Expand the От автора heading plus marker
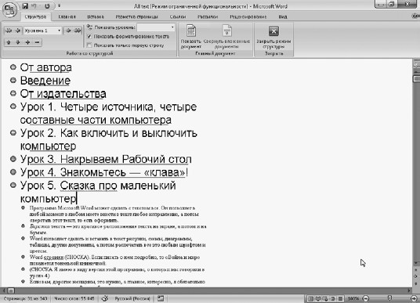 [13, 67]
